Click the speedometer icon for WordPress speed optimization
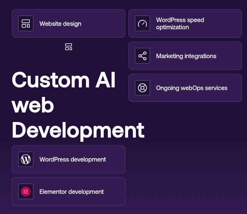 click(142, 24)
